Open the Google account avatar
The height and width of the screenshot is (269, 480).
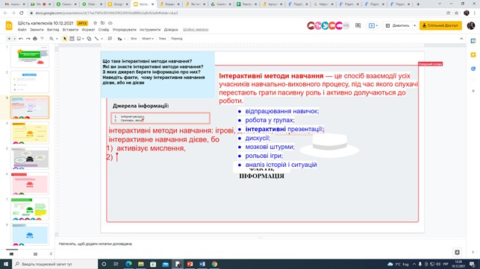pyautogui.click(x=471, y=25)
